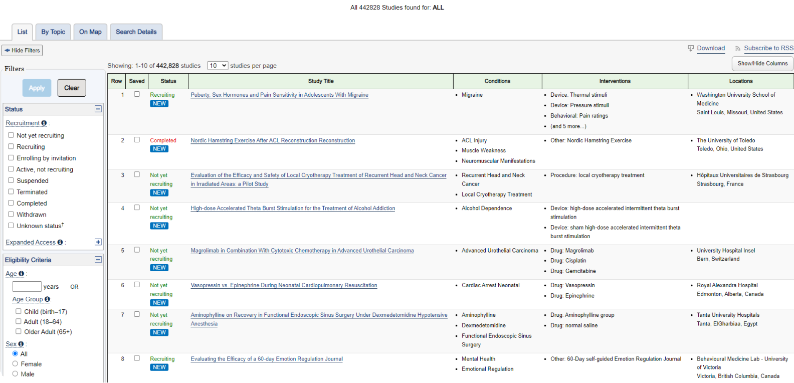Open the Show/Hide Columns menu
The width and height of the screenshot is (794, 383).
point(762,64)
